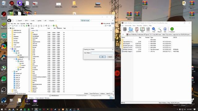Click the OpenIV new file icon in toolbar
This screenshot has height=111, width=198.
pos(9,26)
